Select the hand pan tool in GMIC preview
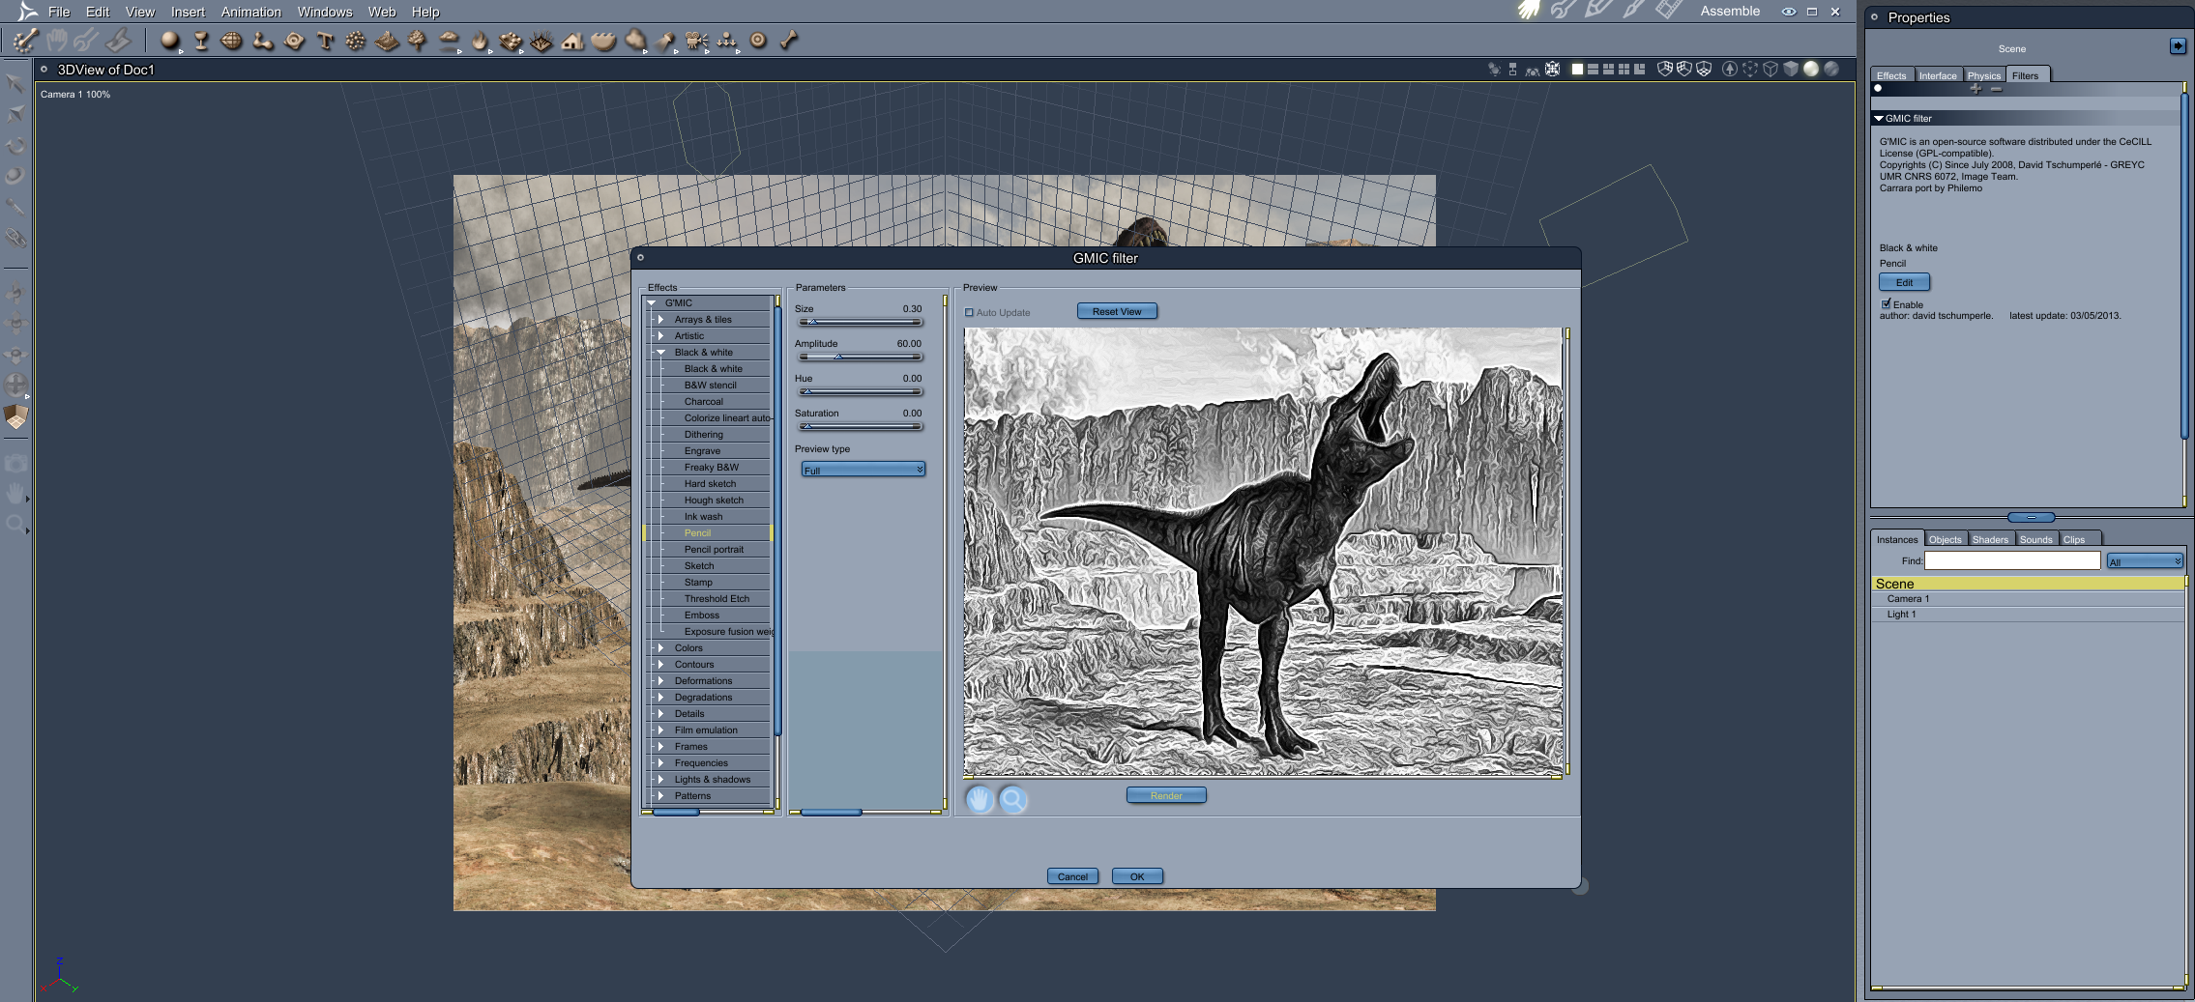 980,800
